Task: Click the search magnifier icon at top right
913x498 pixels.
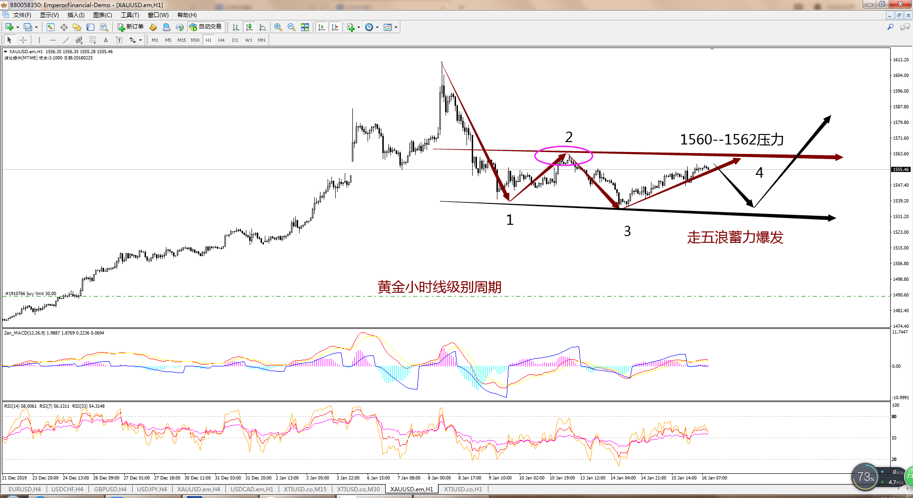Action: (890, 27)
